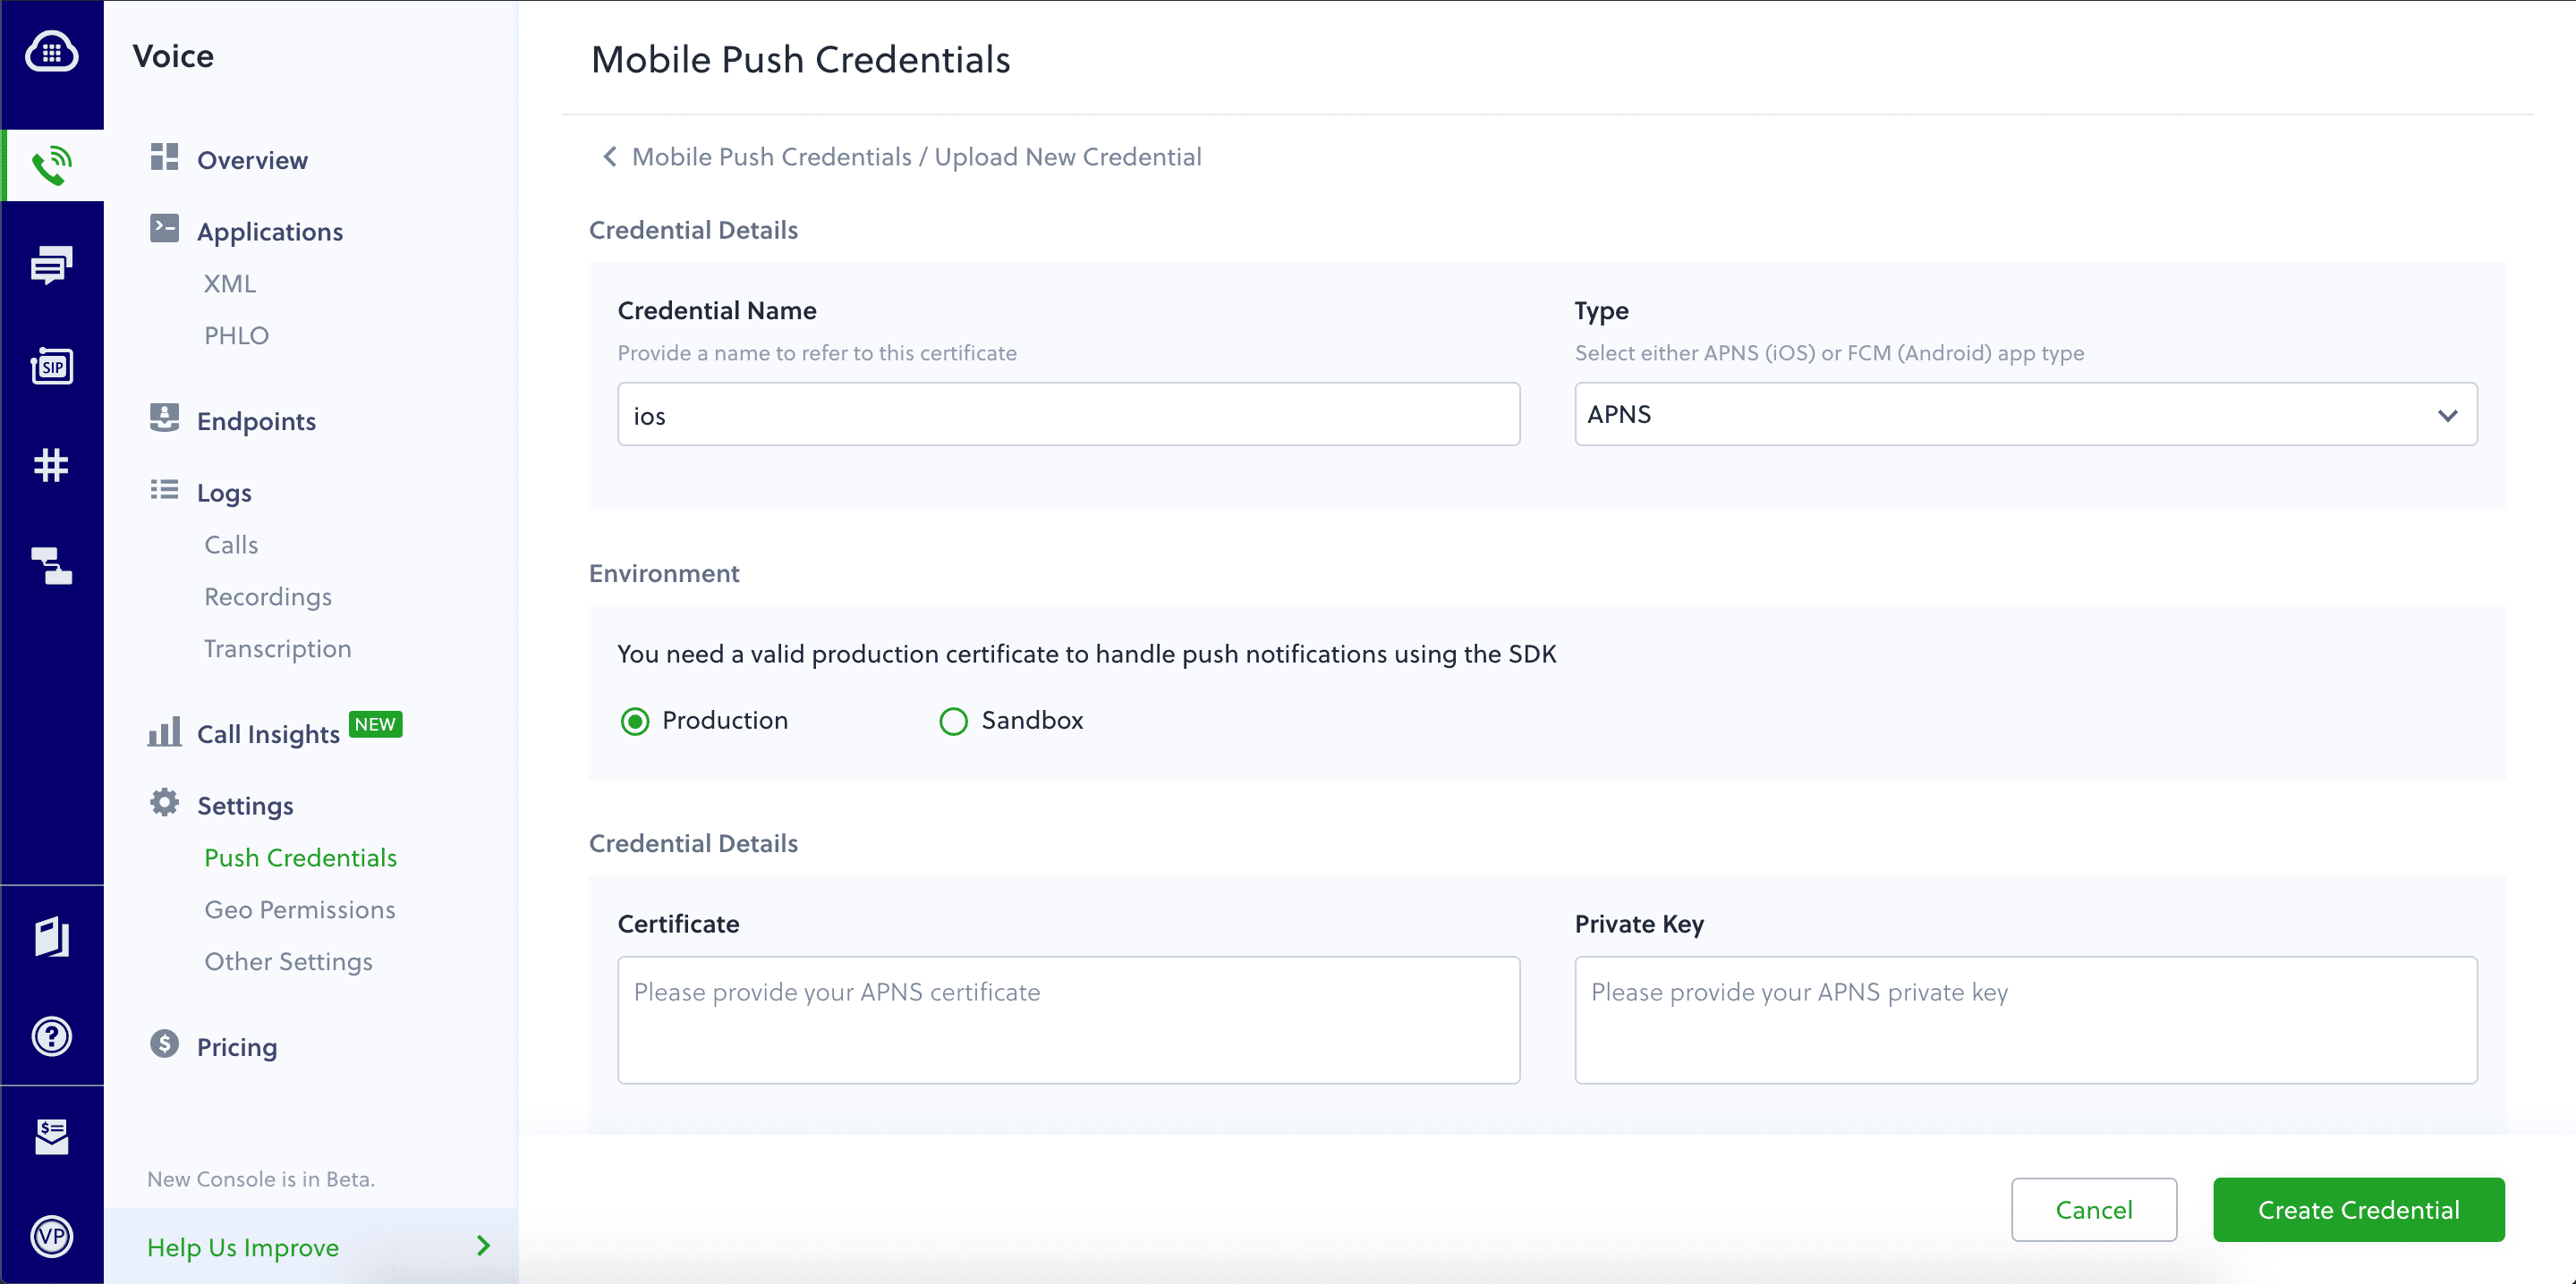The height and width of the screenshot is (1284, 2576).
Task: Select the Sandbox environment radio button
Action: [953, 721]
